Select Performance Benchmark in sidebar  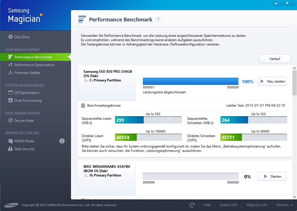pos(35,57)
